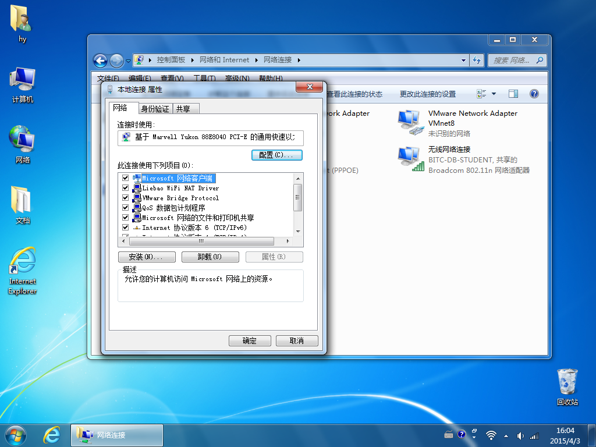Image resolution: width=596 pixels, height=447 pixels.
Task: Click the Windows Start orb
Action: 16,435
